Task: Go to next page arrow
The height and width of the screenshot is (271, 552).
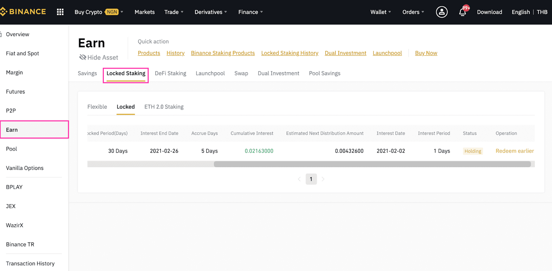Action: click(x=323, y=179)
